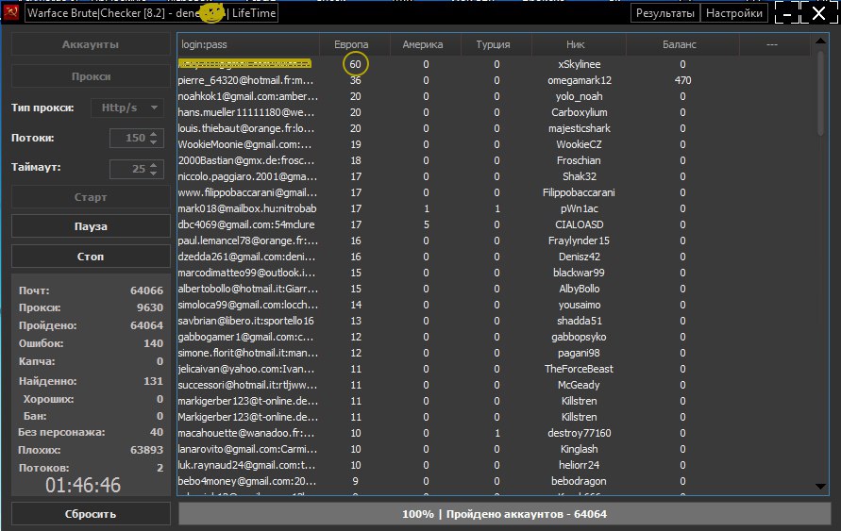Image resolution: width=841 pixels, height=531 pixels.
Task: Select the row with nick shadda51
Action: [x=494, y=321]
